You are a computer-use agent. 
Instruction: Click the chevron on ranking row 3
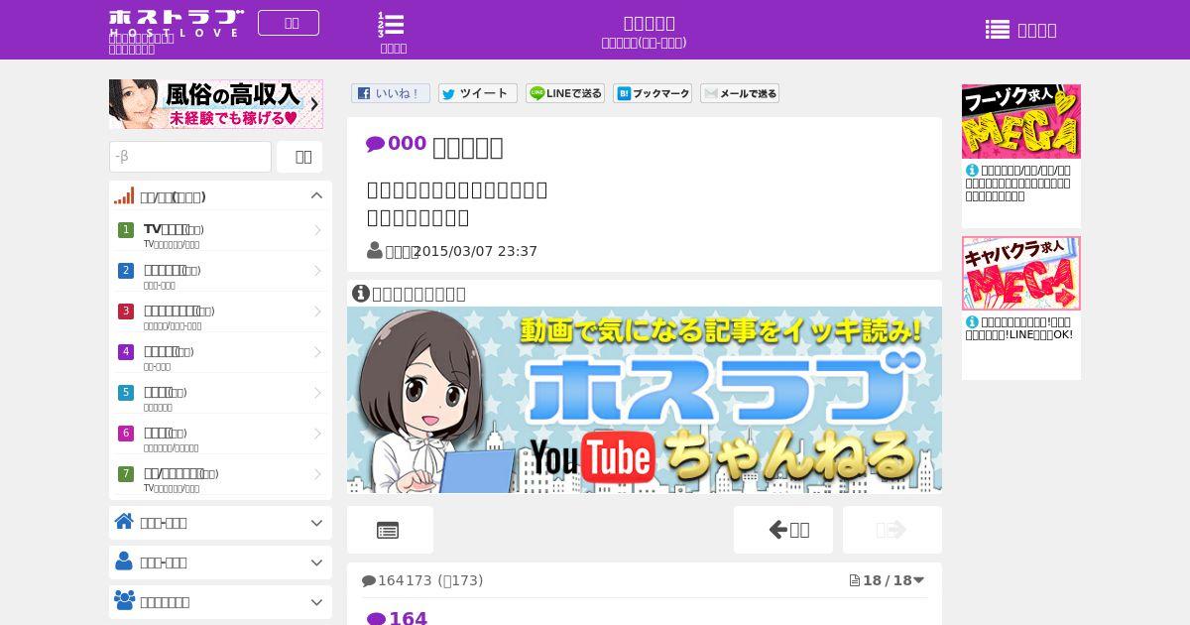pyautogui.click(x=317, y=312)
